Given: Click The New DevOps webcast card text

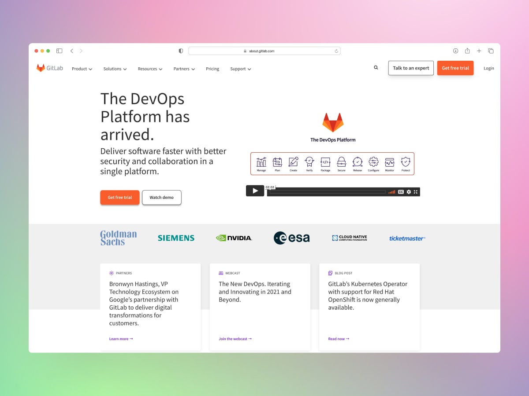Looking at the screenshot, I should [255, 292].
